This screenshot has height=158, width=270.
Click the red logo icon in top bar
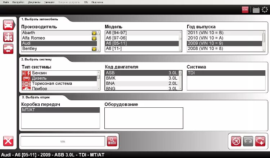245,10
